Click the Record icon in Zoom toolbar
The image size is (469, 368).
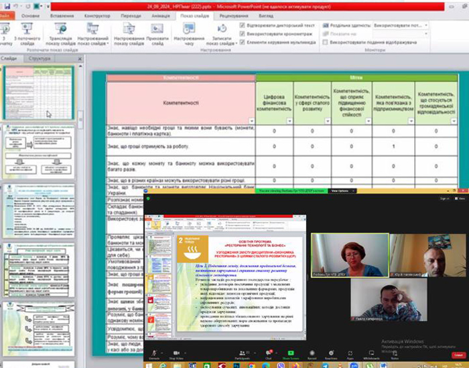312,352
